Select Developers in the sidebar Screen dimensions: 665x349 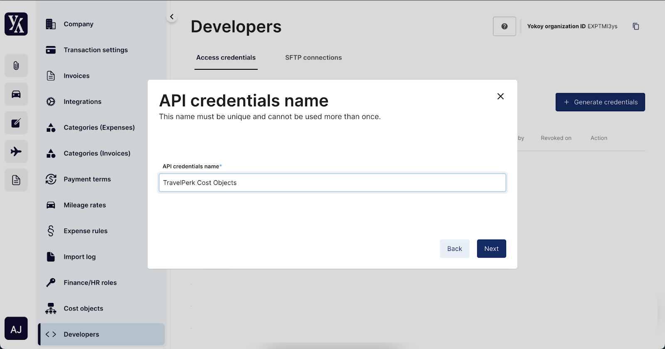coord(101,334)
